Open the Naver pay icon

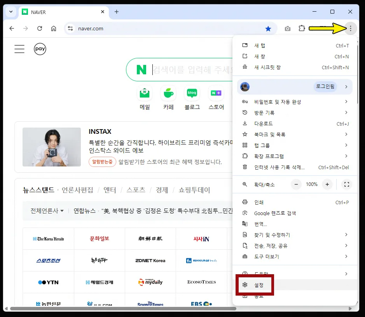(x=40, y=49)
